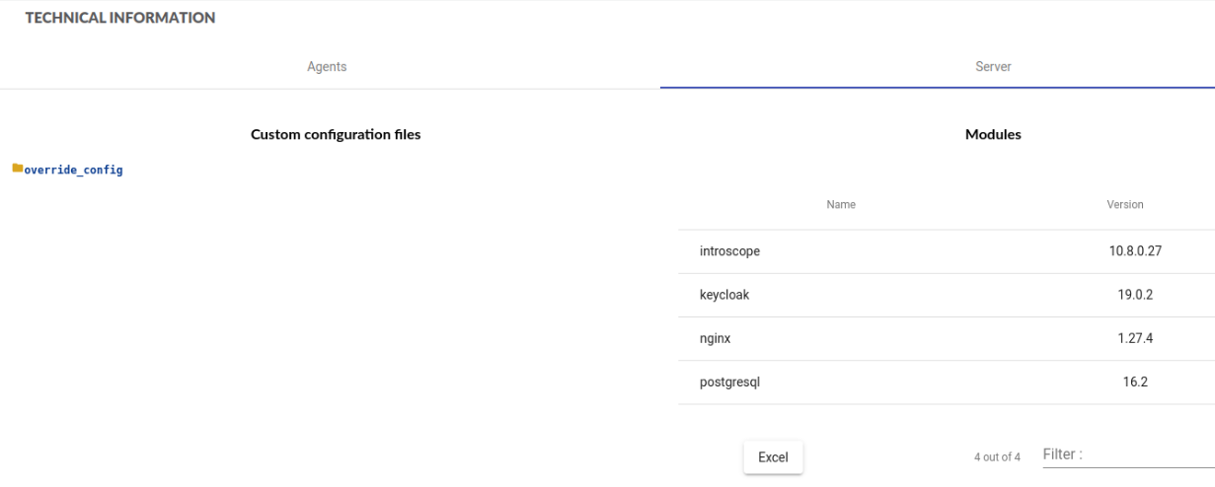This screenshot has height=487, width=1215.
Task: Export the modules table with Excel button
Action: coord(773,457)
